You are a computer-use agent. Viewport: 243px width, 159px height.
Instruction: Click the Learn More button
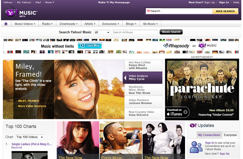click(x=90, y=46)
